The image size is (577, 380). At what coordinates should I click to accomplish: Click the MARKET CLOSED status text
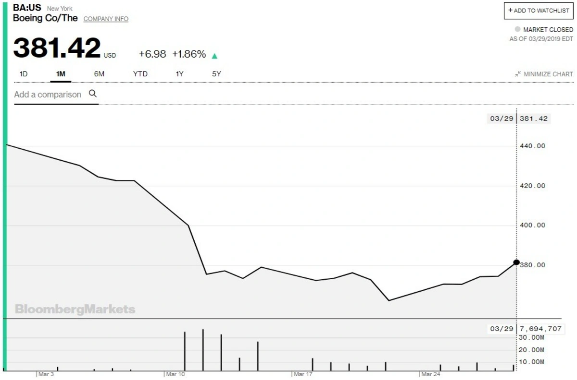tap(548, 30)
